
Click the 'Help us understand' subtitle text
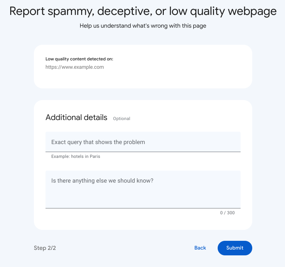[143, 26]
